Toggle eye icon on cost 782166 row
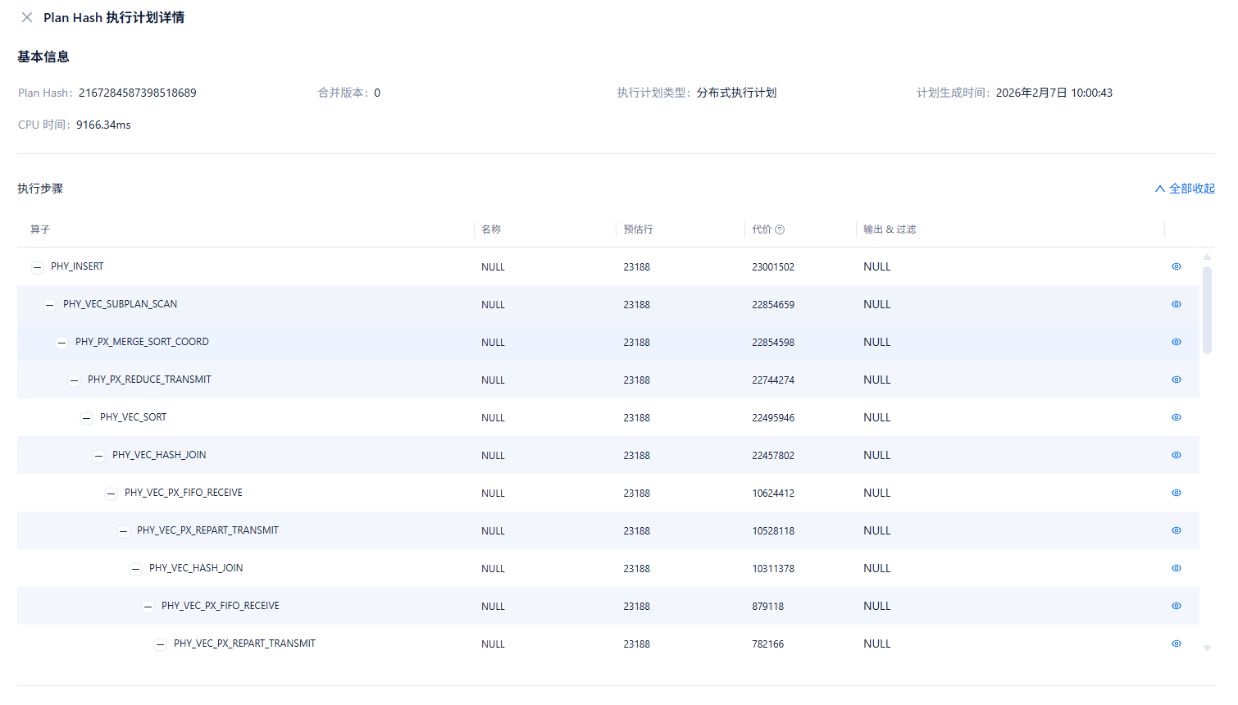 tap(1176, 644)
